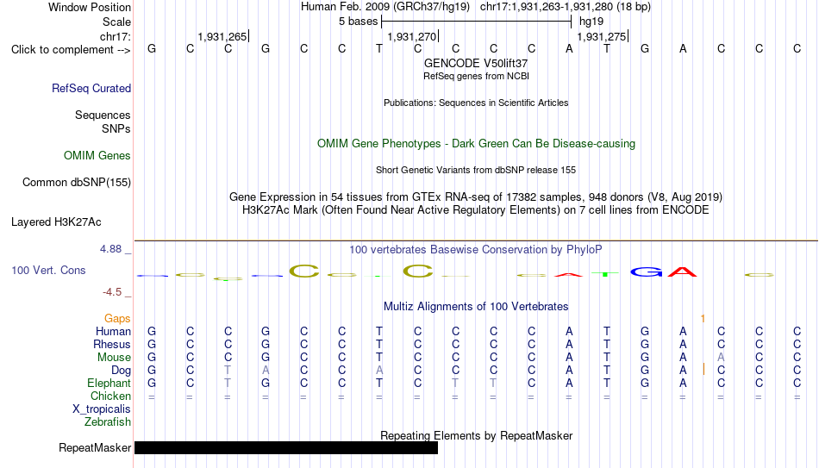Click 'Repeating Elements by RepeatMasker' title
Viewport: 819px width, 468px height.
point(476,435)
